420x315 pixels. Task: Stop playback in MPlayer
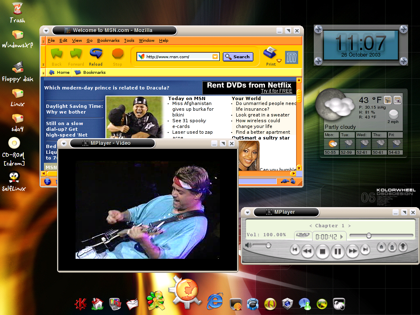(322, 251)
